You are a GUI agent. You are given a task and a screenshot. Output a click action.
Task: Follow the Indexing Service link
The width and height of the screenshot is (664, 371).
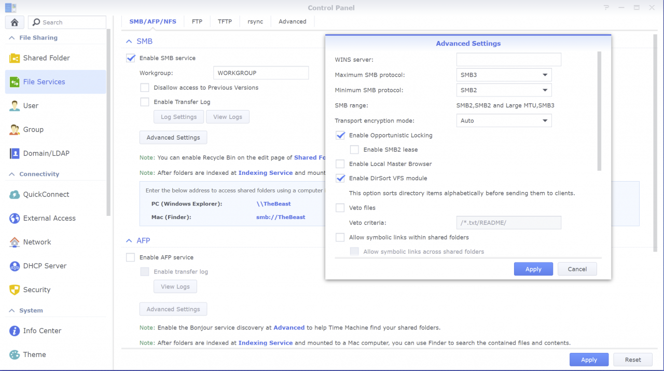pos(266,172)
